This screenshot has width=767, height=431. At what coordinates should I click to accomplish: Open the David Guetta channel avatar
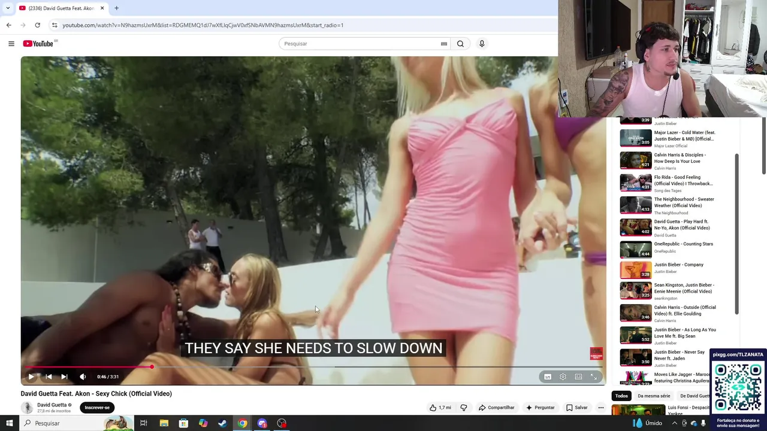tap(27, 408)
